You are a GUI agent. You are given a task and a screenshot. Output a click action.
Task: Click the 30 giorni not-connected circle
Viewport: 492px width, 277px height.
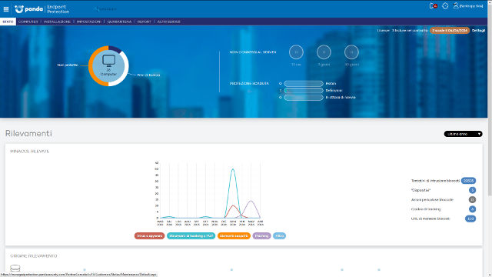pyautogui.click(x=351, y=52)
